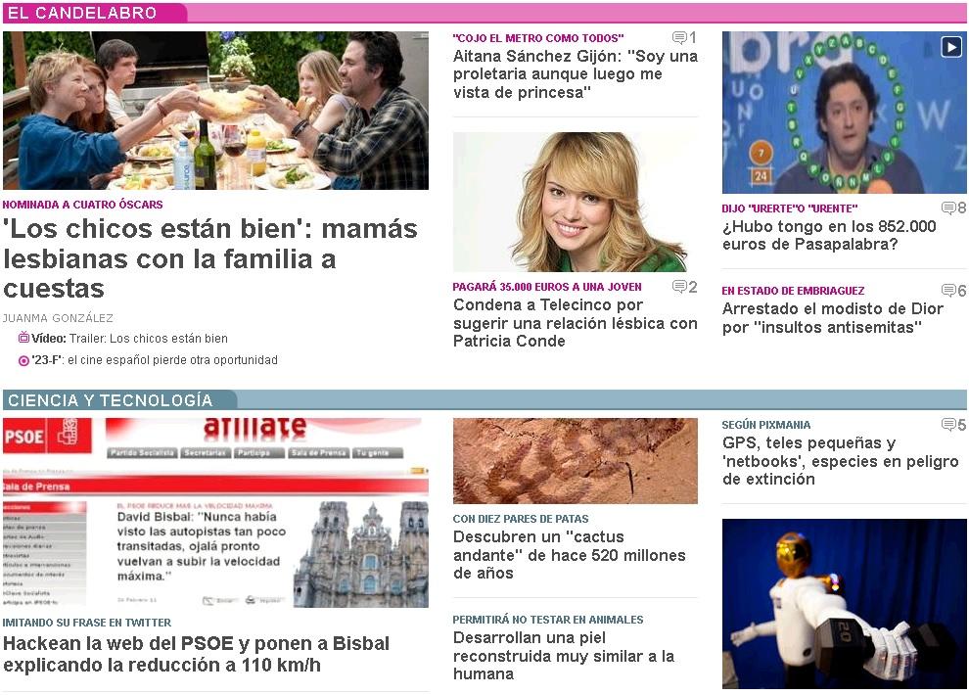Click comments icon next to Según Pixmania
The height and width of the screenshot is (695, 969).
pos(953,425)
